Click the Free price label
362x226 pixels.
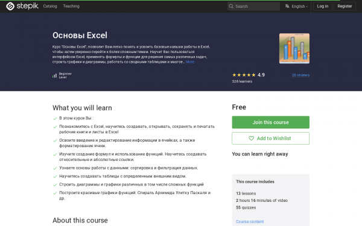tap(239, 107)
